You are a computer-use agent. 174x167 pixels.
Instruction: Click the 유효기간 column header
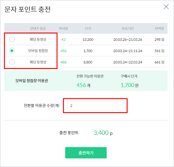(128, 28)
